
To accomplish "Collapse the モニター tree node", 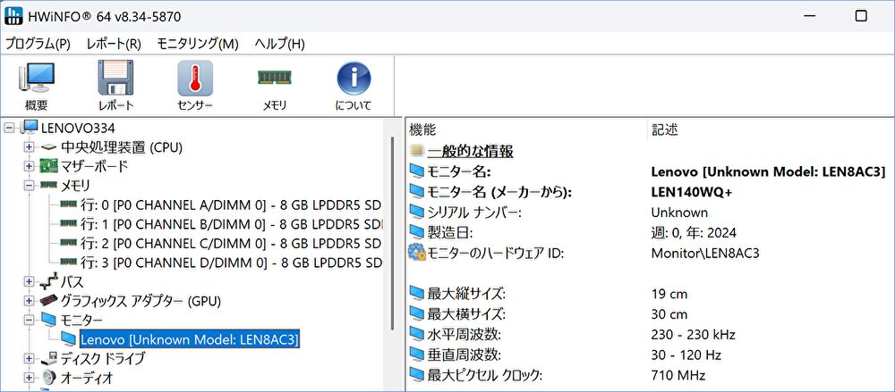I will 29,320.
